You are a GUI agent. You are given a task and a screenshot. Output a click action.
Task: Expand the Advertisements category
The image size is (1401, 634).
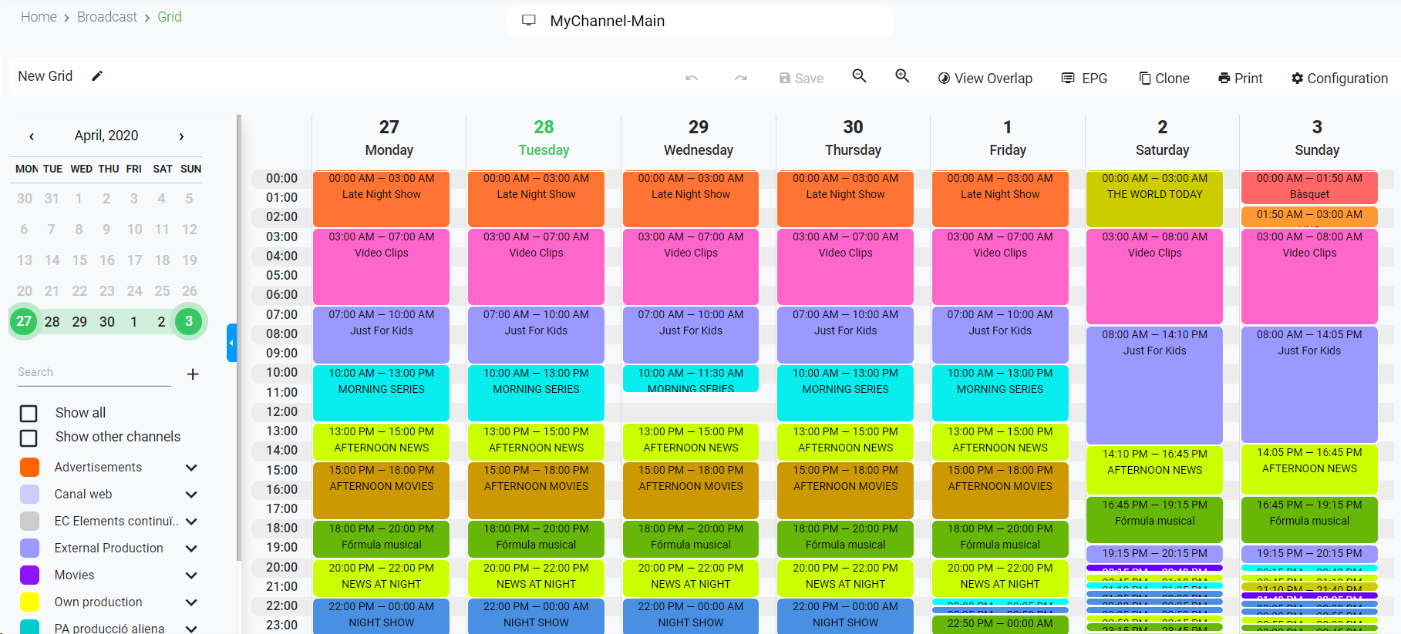[x=191, y=468]
